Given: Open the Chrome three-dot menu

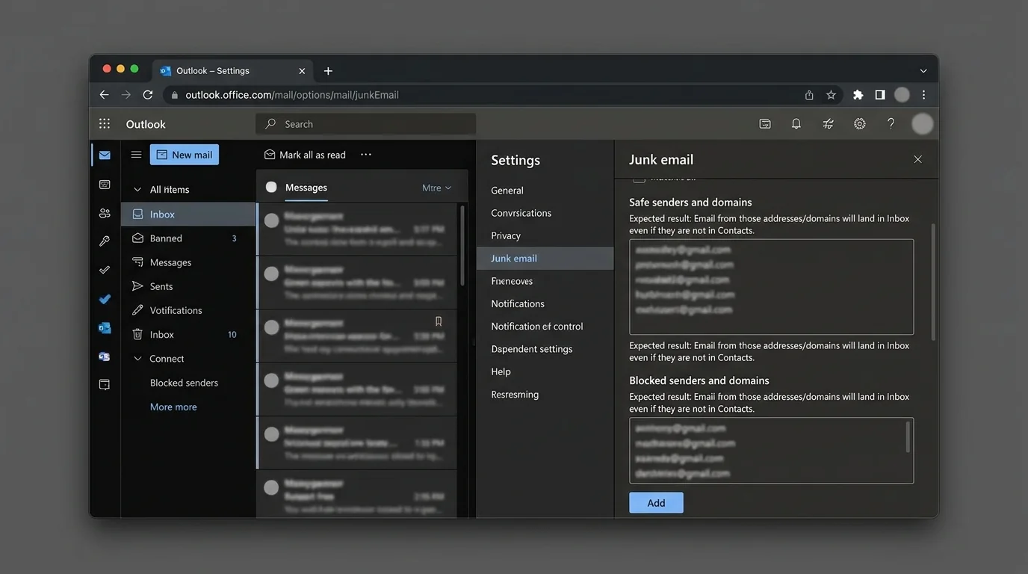Looking at the screenshot, I should click(923, 95).
